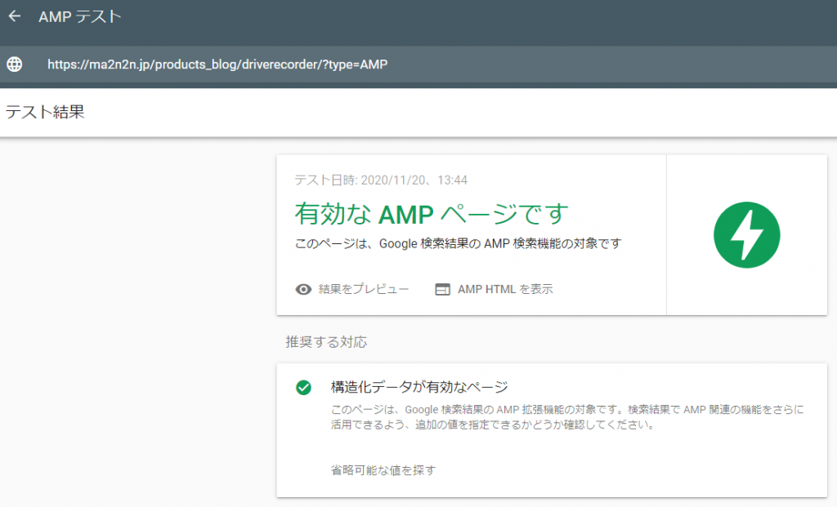837x507 pixels.
Task: Click the eye icon for result preview
Action: point(303,289)
